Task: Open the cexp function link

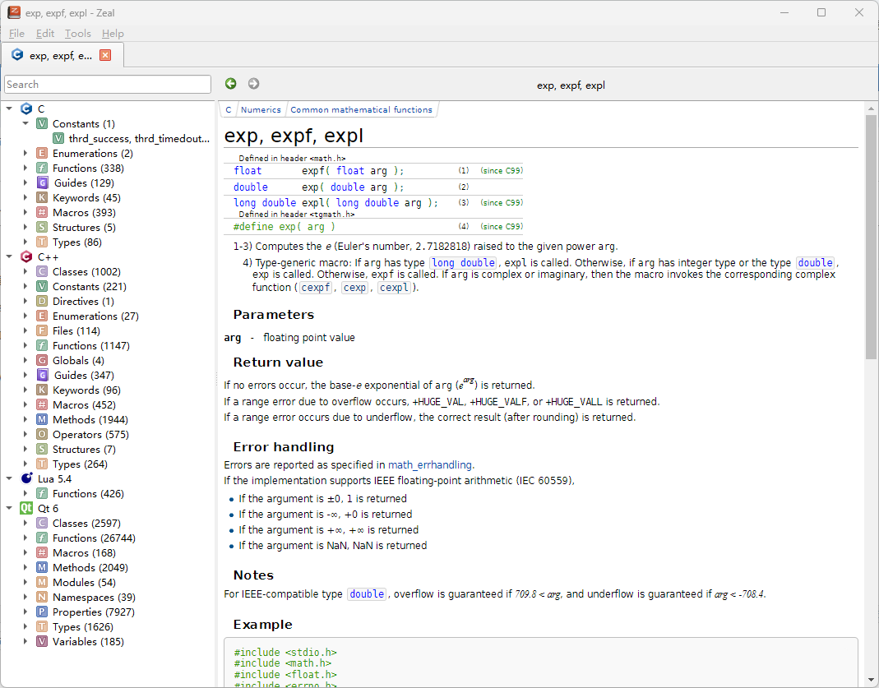Action: pyautogui.click(x=355, y=288)
